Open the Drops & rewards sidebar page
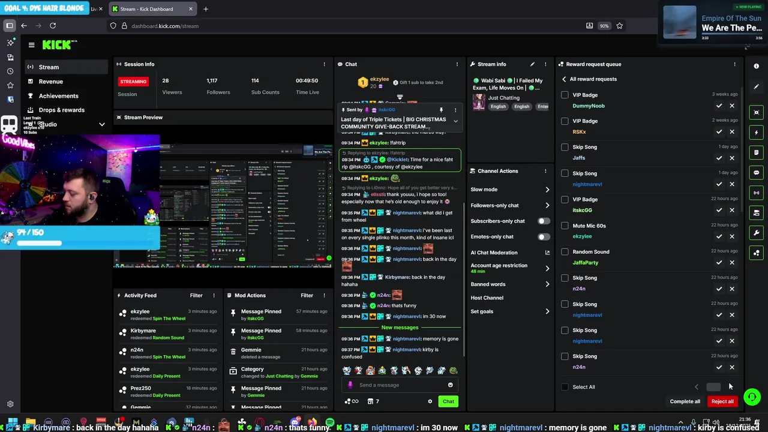The image size is (768, 432). [x=67, y=110]
